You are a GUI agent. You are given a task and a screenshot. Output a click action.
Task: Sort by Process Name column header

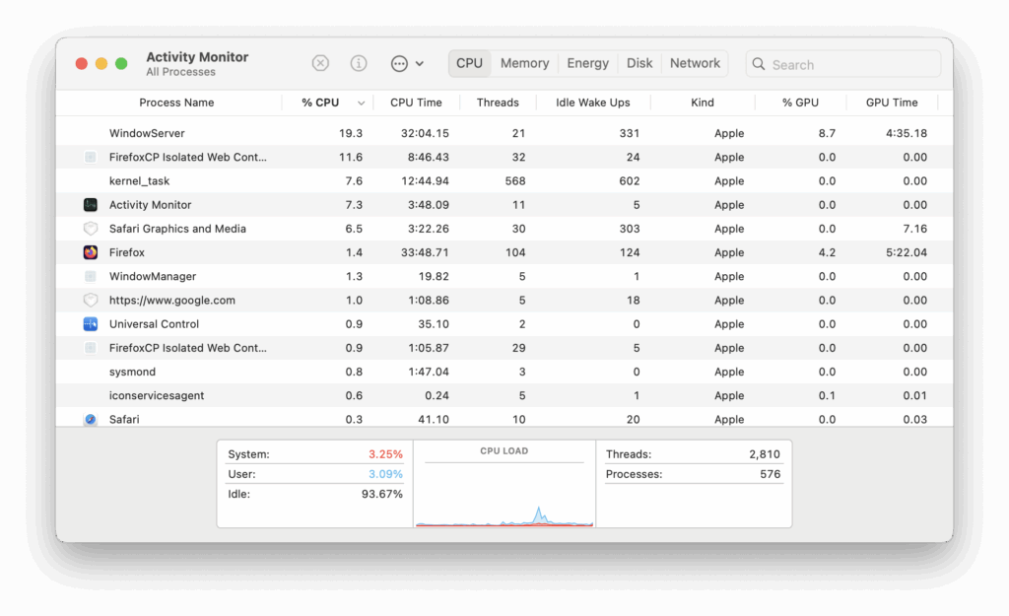[176, 103]
